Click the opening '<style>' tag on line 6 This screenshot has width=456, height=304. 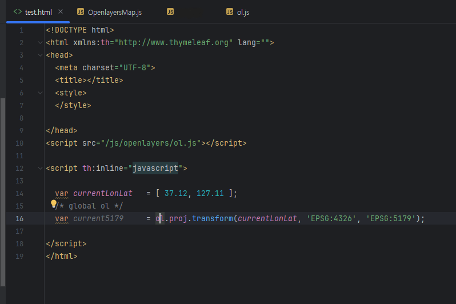click(x=71, y=93)
